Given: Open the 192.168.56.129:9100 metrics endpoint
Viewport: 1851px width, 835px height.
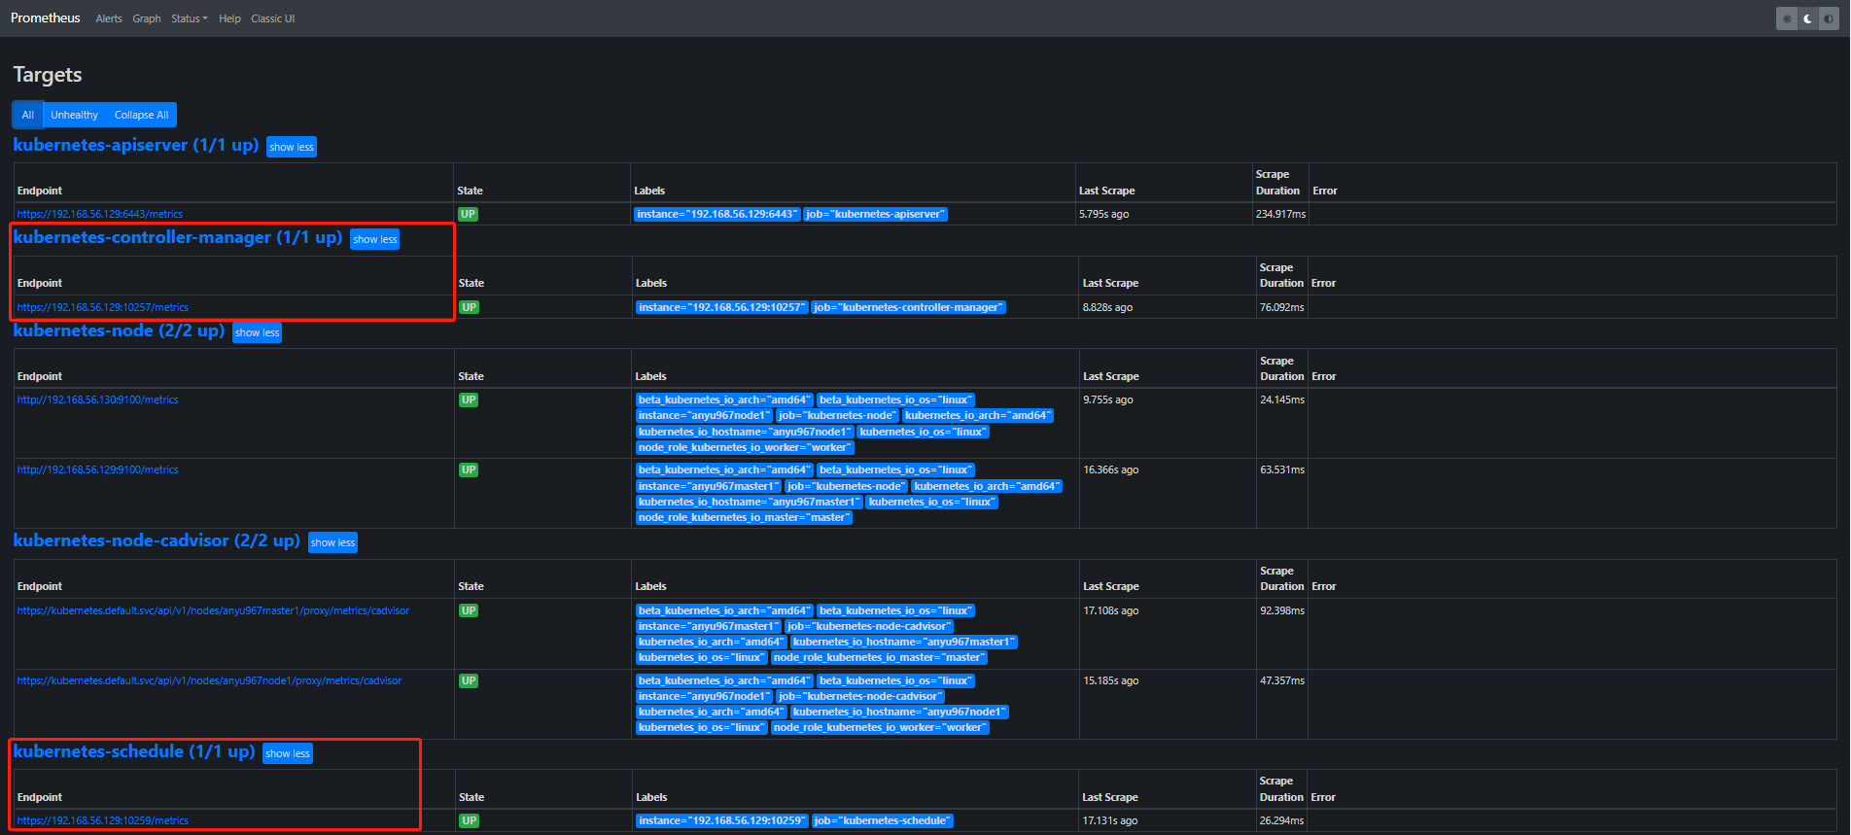Looking at the screenshot, I should coord(97,470).
